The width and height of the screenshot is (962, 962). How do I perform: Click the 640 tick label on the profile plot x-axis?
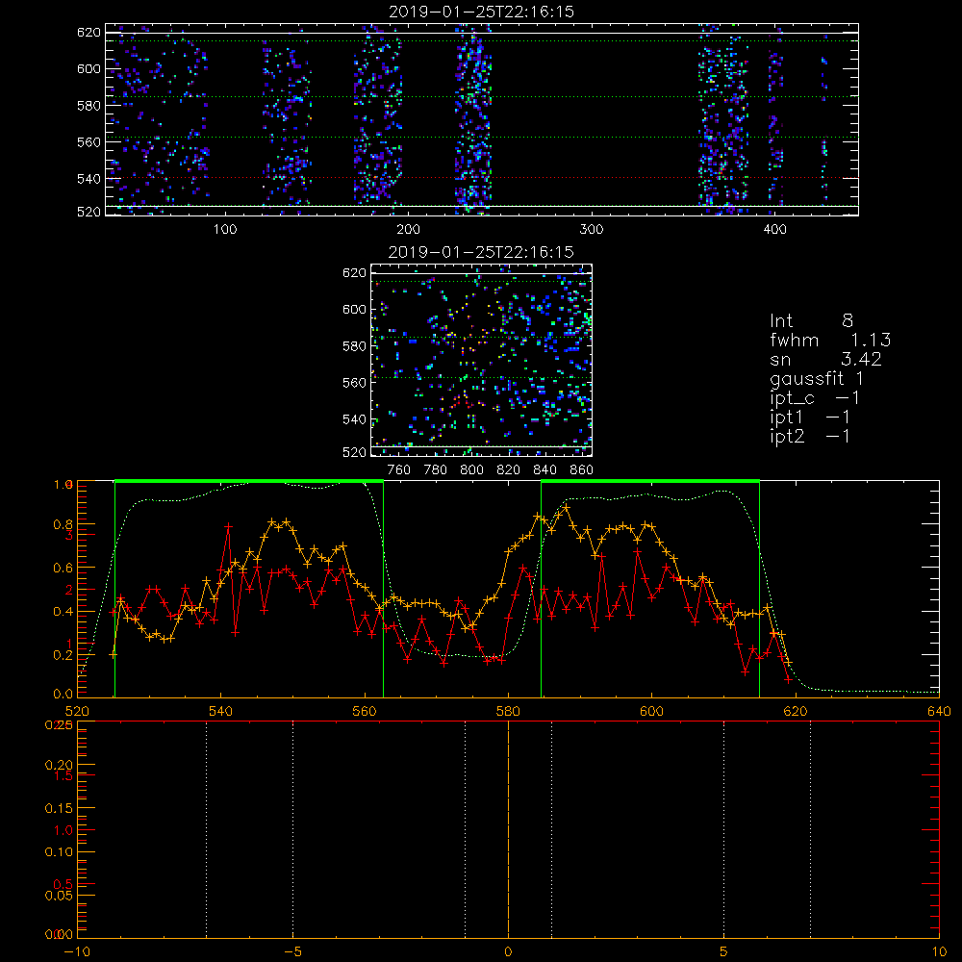coord(939,711)
